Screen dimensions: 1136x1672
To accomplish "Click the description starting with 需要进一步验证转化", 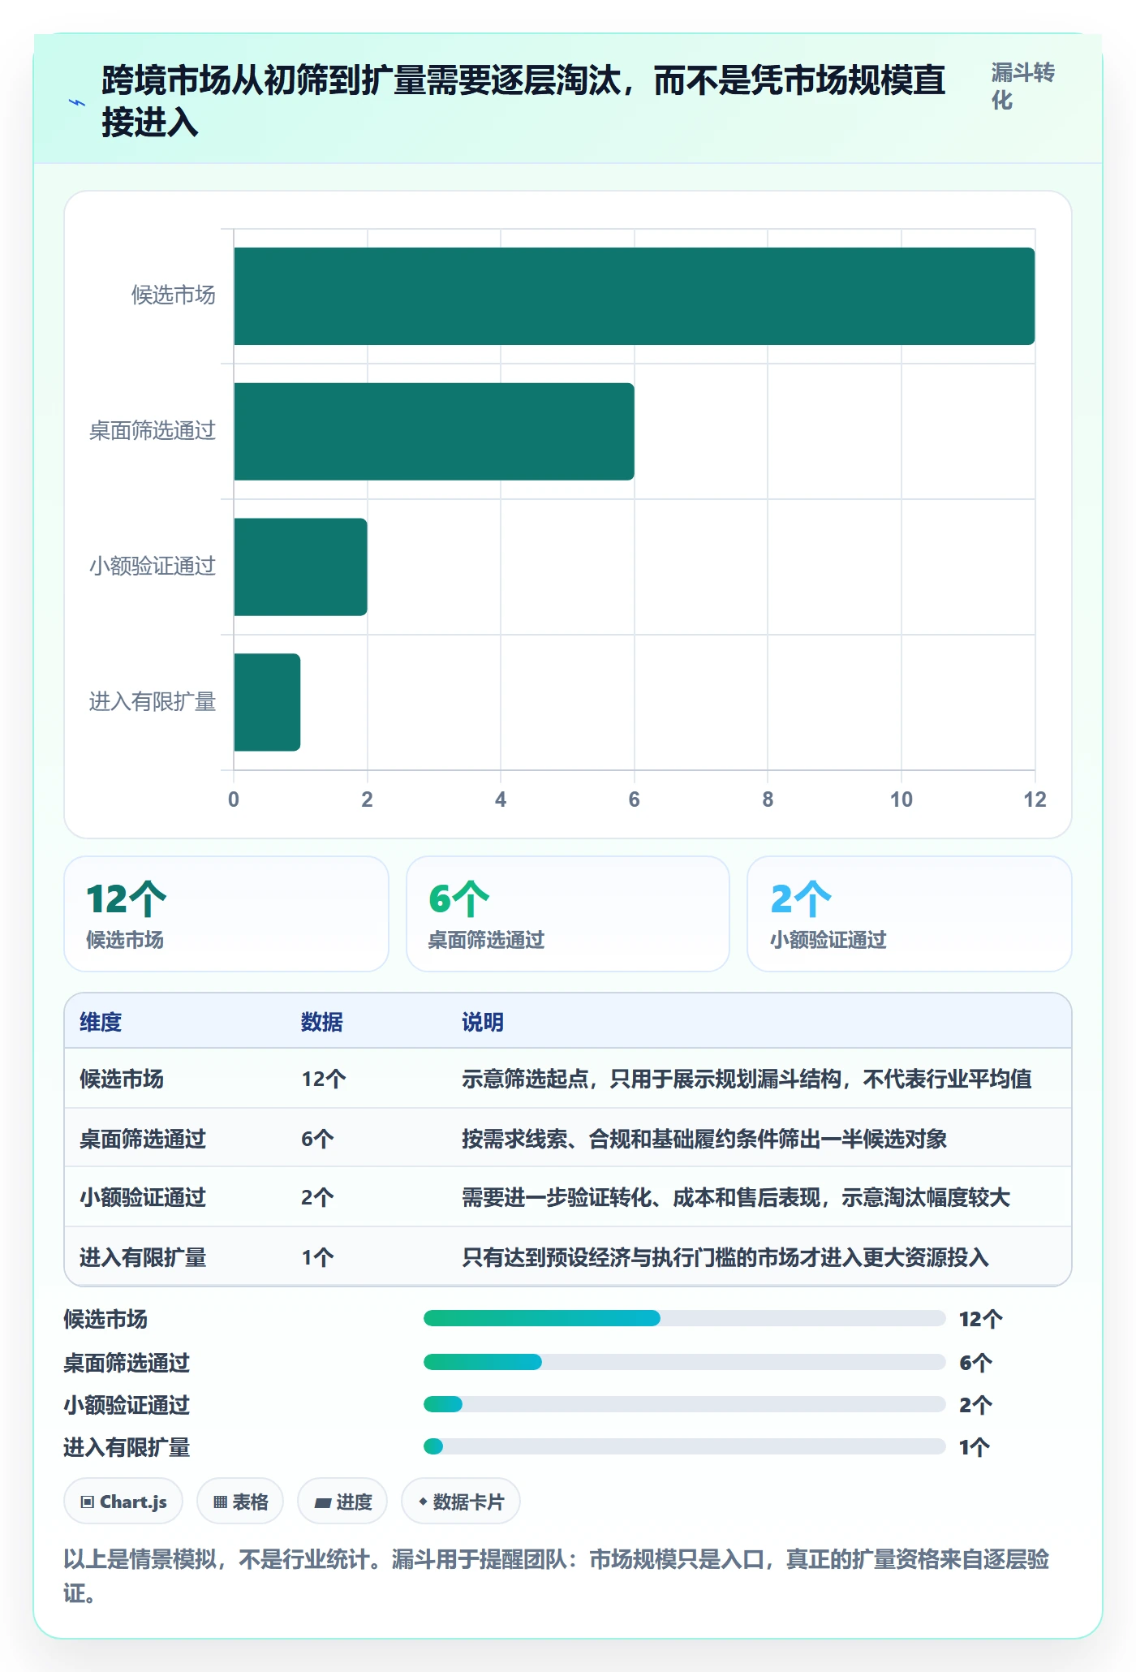I will pyautogui.click(x=736, y=1197).
